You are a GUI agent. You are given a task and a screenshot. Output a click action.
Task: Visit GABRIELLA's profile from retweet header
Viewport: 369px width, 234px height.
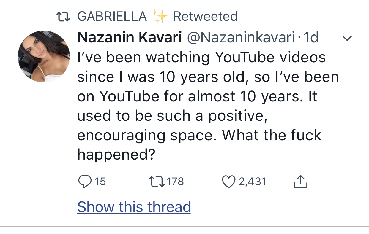click(112, 16)
